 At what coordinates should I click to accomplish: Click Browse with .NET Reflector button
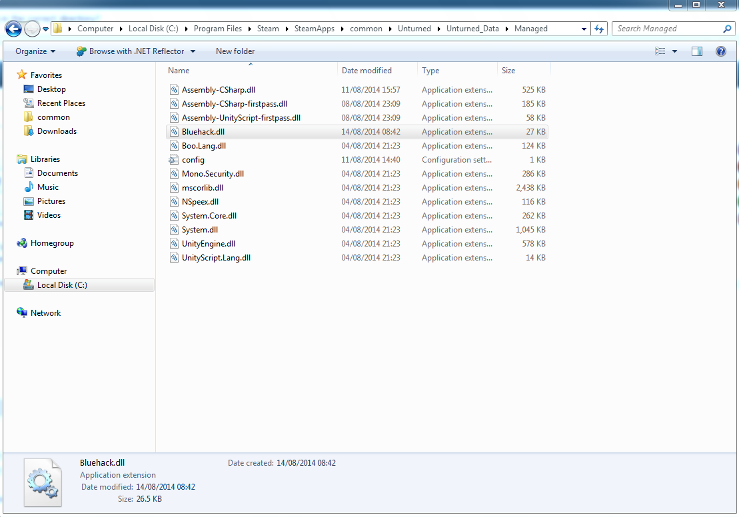pyautogui.click(x=131, y=51)
